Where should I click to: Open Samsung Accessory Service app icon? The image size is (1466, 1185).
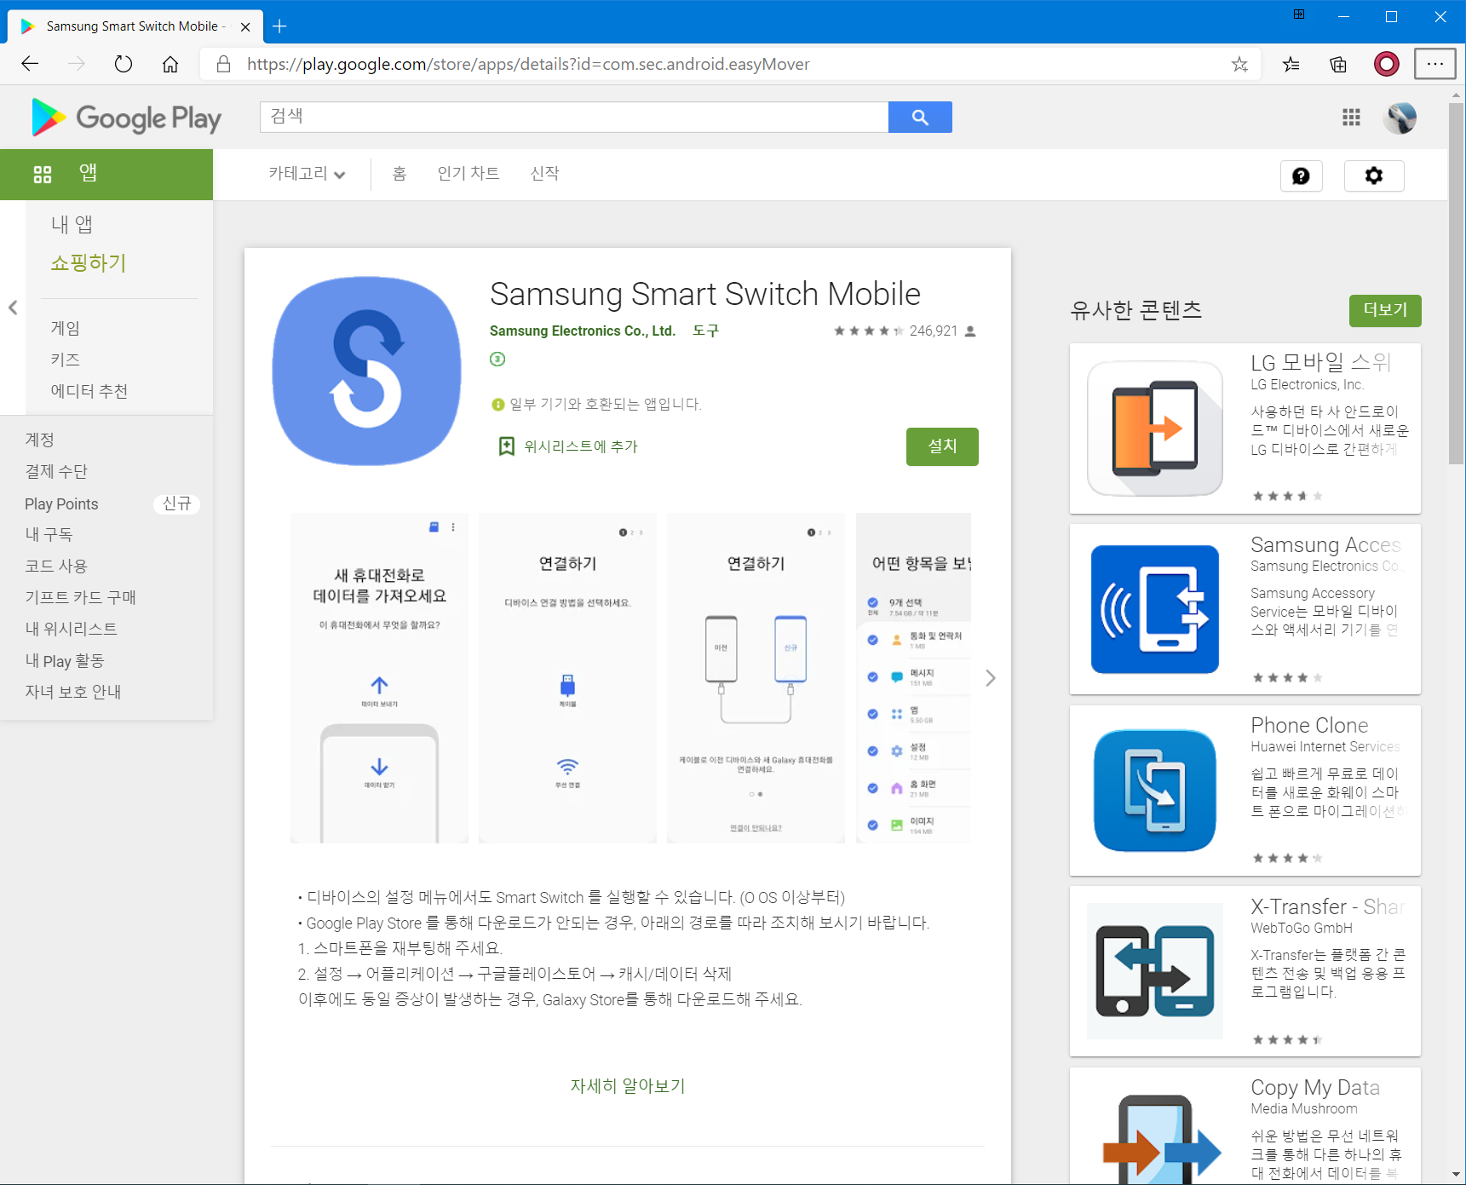tap(1155, 609)
